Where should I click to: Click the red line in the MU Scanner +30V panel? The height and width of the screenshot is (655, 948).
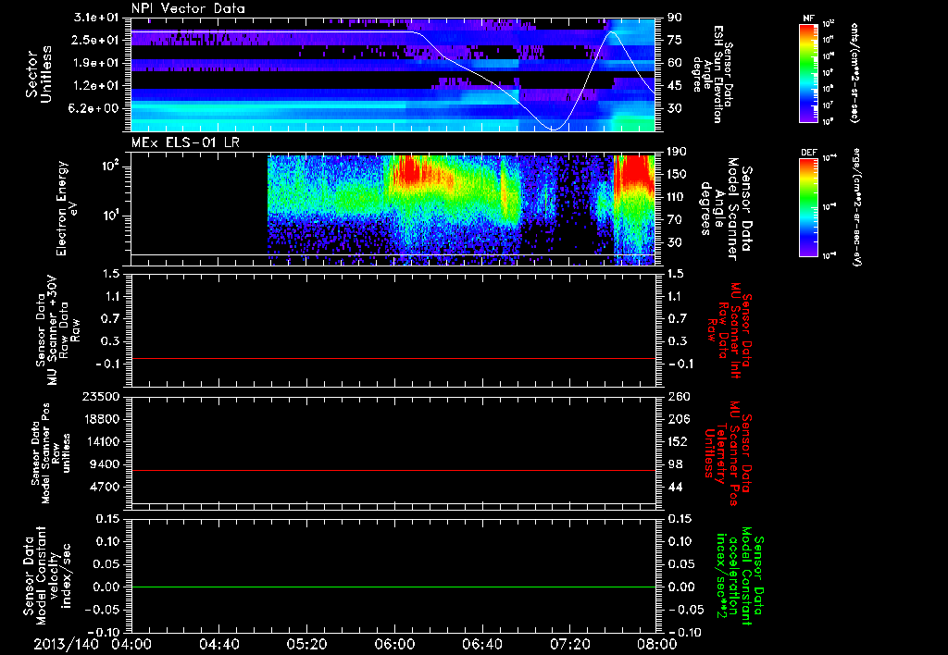393,358
